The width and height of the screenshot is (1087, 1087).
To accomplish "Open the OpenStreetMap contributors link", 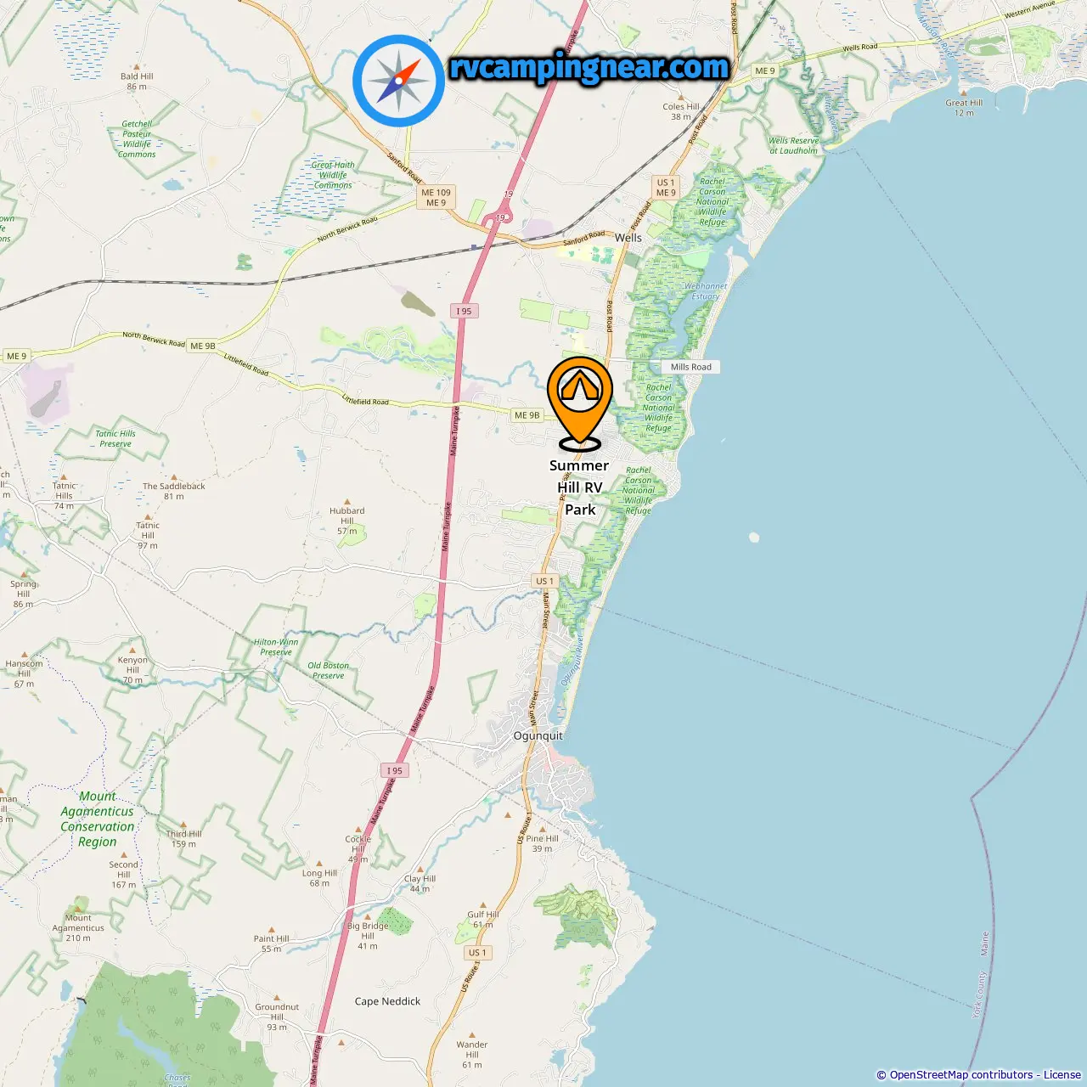I will point(961,1075).
